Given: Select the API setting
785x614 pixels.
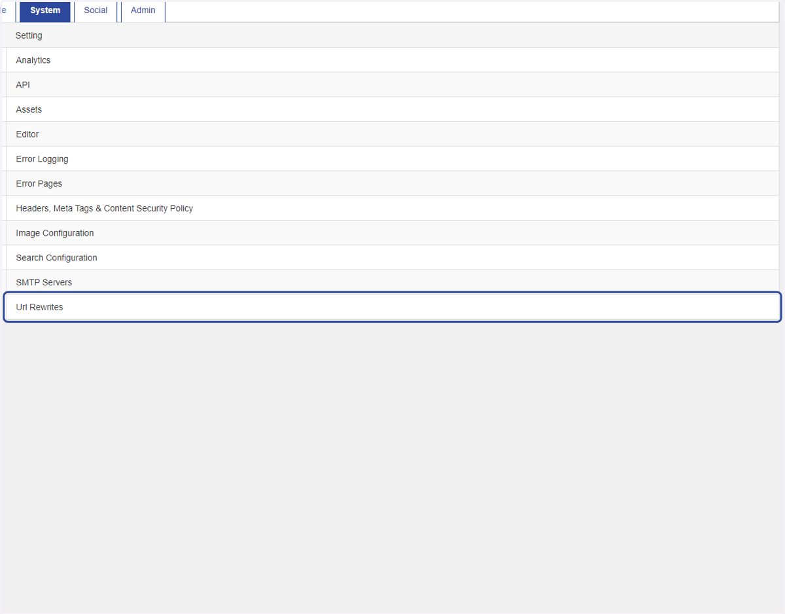Looking at the screenshot, I should 392,85.
